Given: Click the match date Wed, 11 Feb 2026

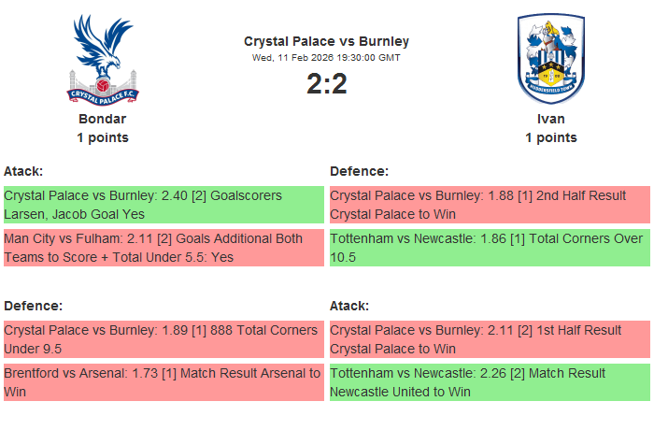Looking at the screenshot, I should pyautogui.click(x=292, y=58).
